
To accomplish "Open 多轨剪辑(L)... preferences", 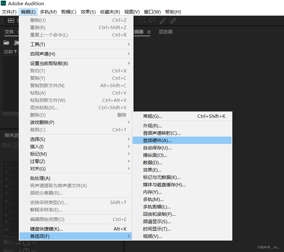I will [x=182, y=207].
